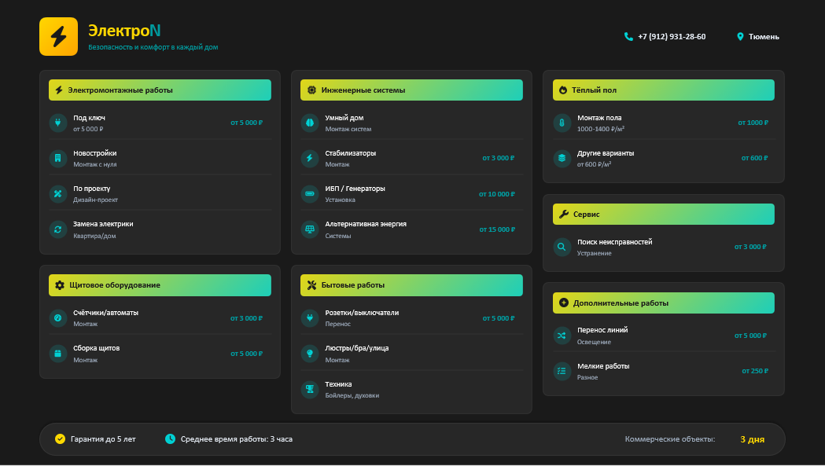This screenshot has width=825, height=466.
Task: Open the Электромонтажные работы section header
Action: [x=160, y=90]
